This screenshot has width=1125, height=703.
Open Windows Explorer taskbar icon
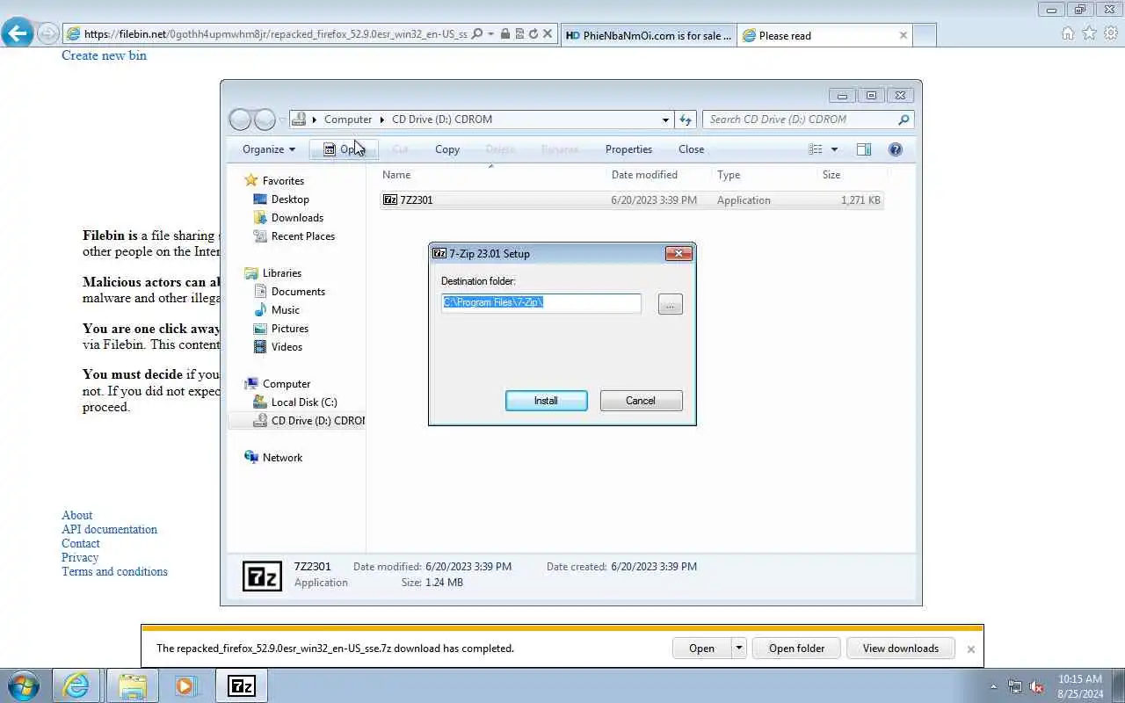131,685
